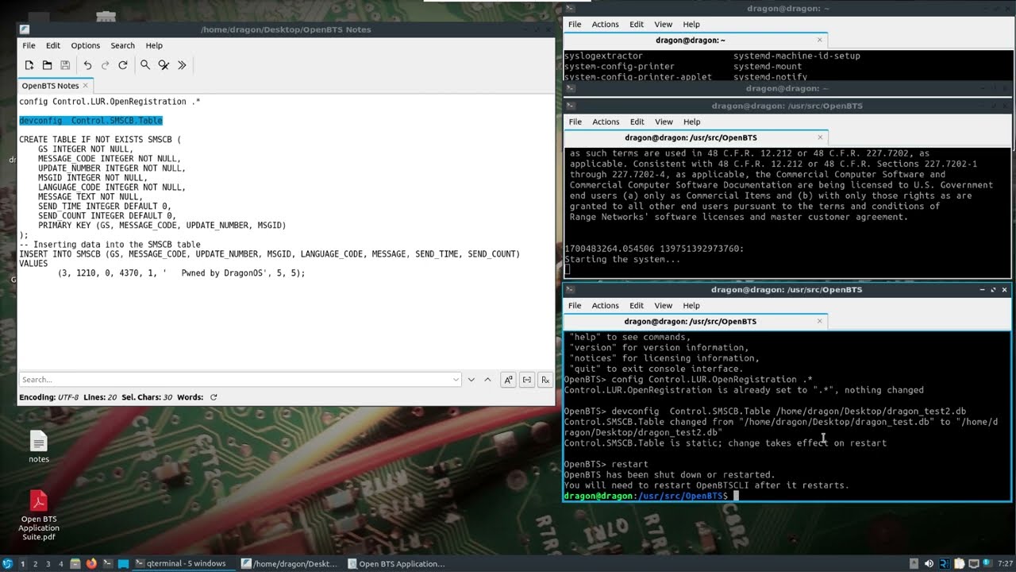1016x572 pixels.
Task: Open Actions menu in bottom OpenBTS terminal
Action: [605, 306]
